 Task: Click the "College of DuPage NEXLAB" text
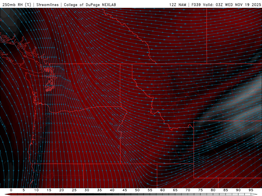click(90, 5)
